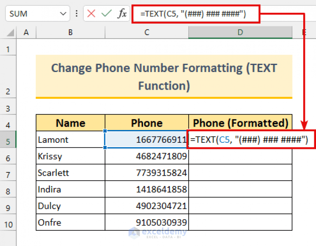Select the cell containing Scarlett
Screen dimensions: 316x246
click(x=70, y=172)
